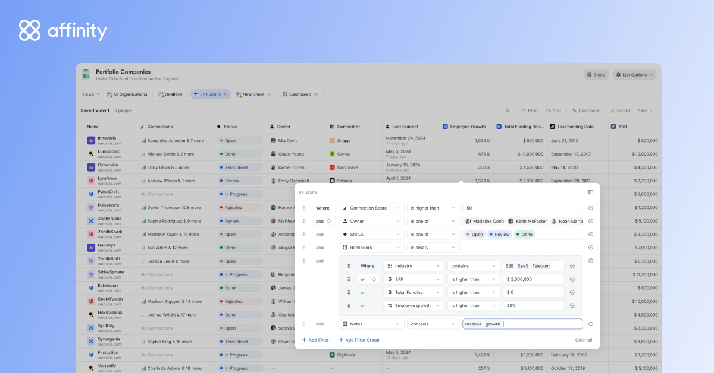Click the Innovaris company logo

tap(91, 141)
